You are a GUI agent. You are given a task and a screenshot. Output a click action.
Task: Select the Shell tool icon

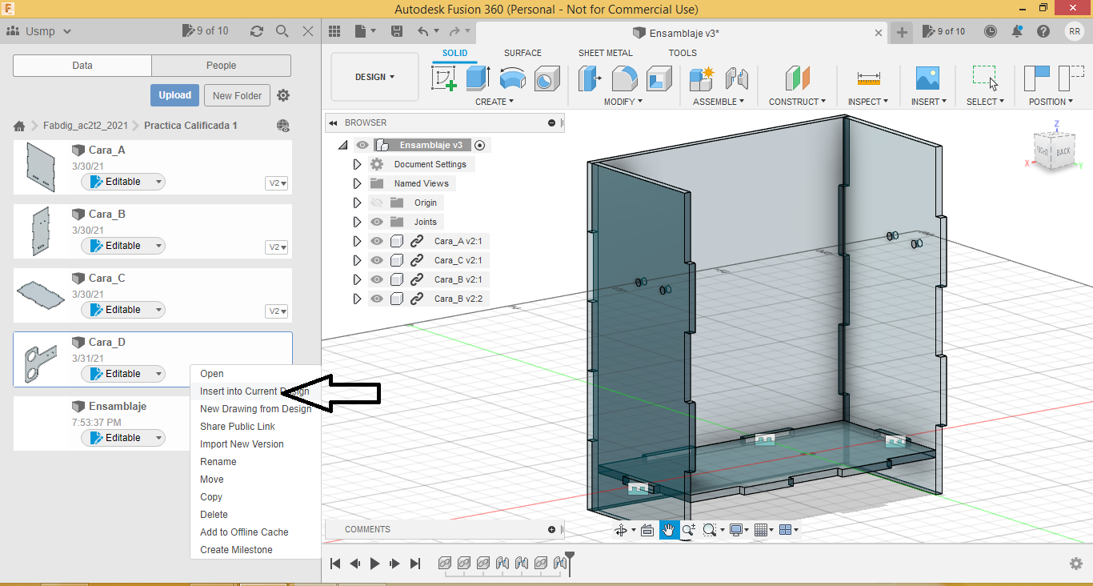coord(659,78)
